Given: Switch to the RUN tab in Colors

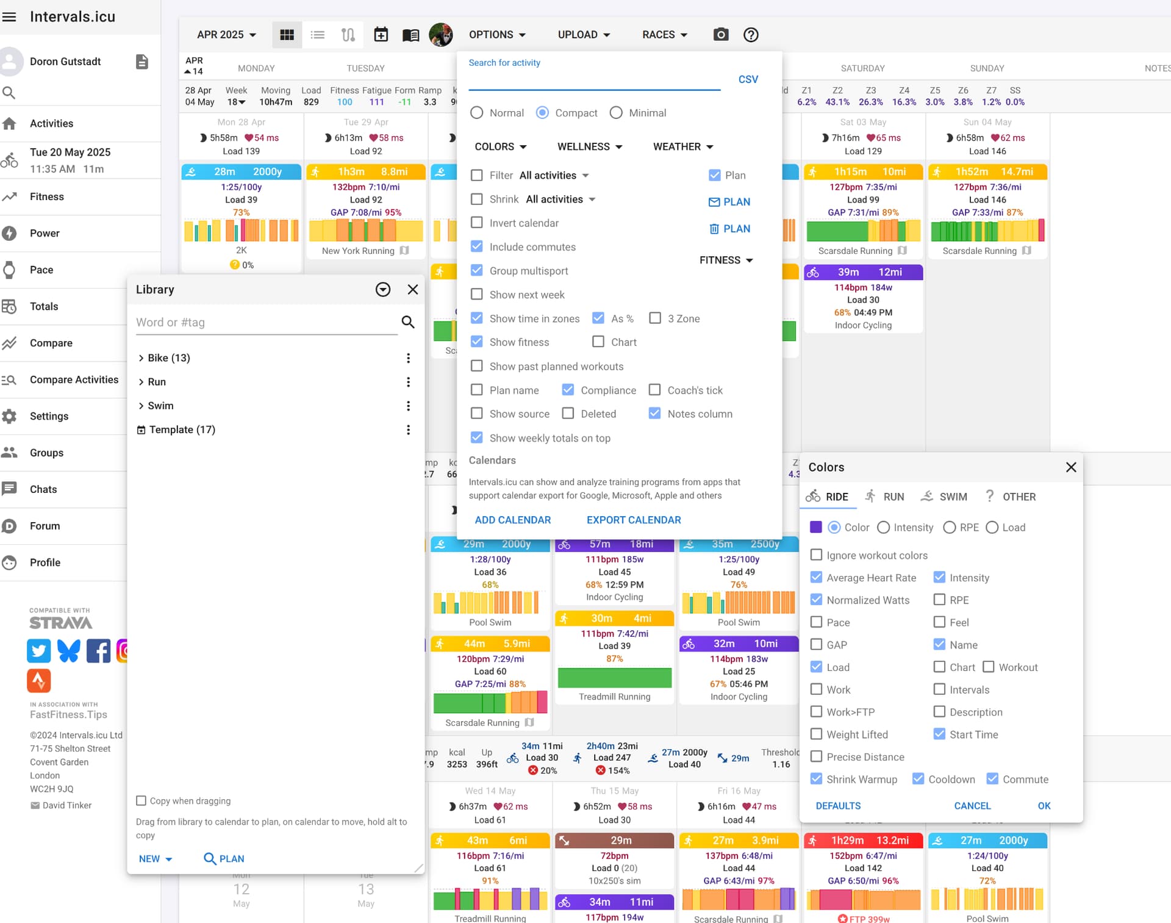Looking at the screenshot, I should (x=884, y=497).
